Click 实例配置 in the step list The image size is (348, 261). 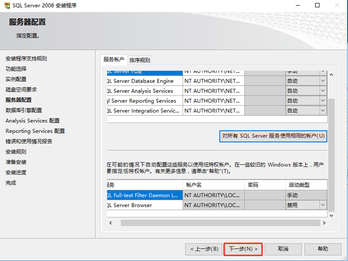[16, 79]
